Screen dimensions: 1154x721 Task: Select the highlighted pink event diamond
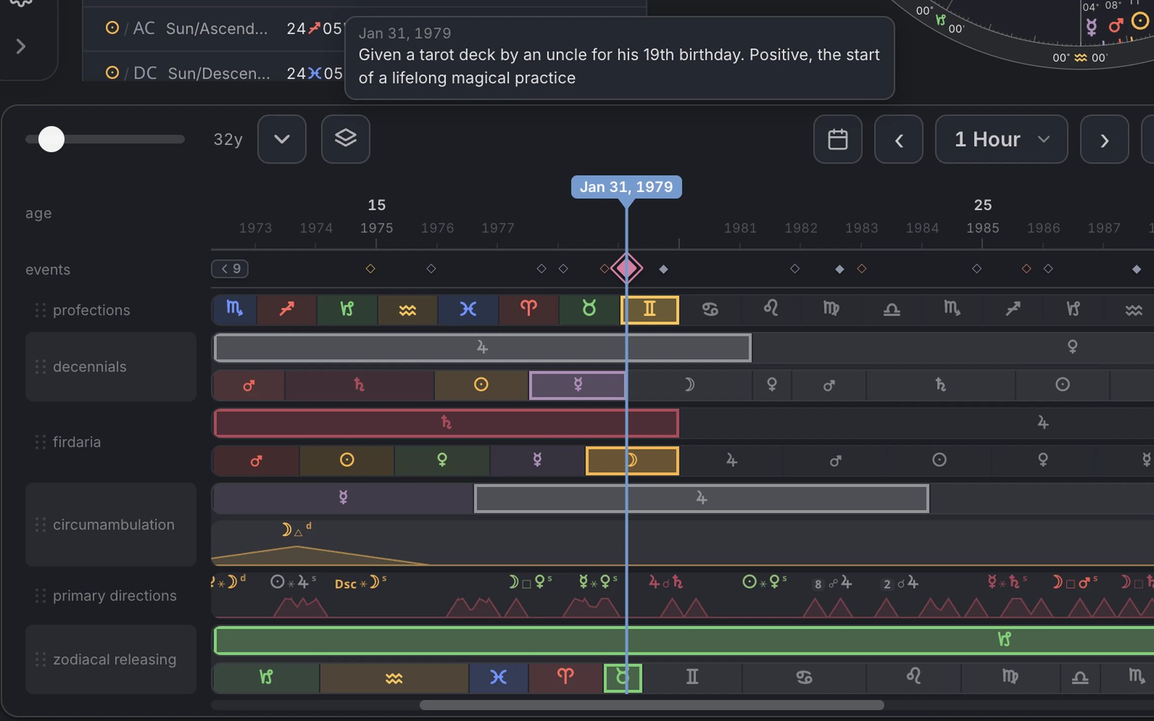pos(626,268)
